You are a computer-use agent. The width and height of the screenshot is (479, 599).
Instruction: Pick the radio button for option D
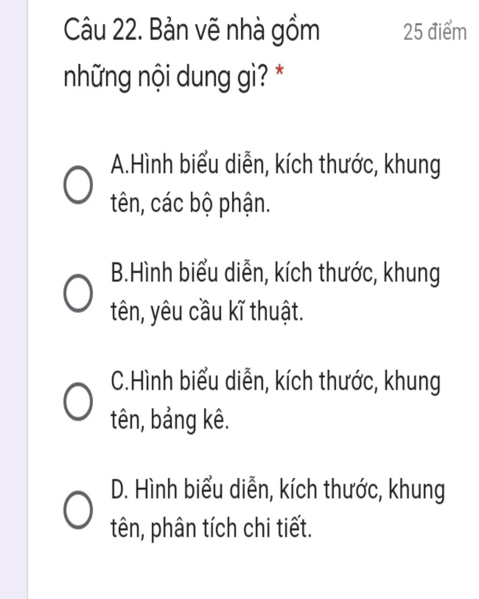77,510
